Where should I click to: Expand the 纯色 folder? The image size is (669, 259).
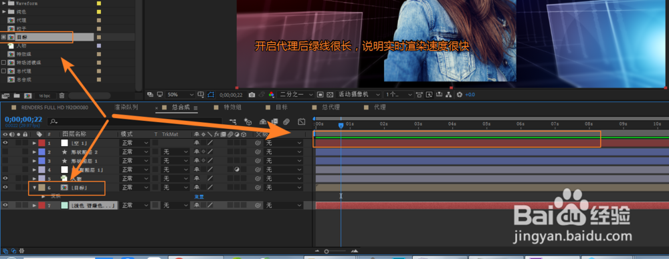coord(4,11)
